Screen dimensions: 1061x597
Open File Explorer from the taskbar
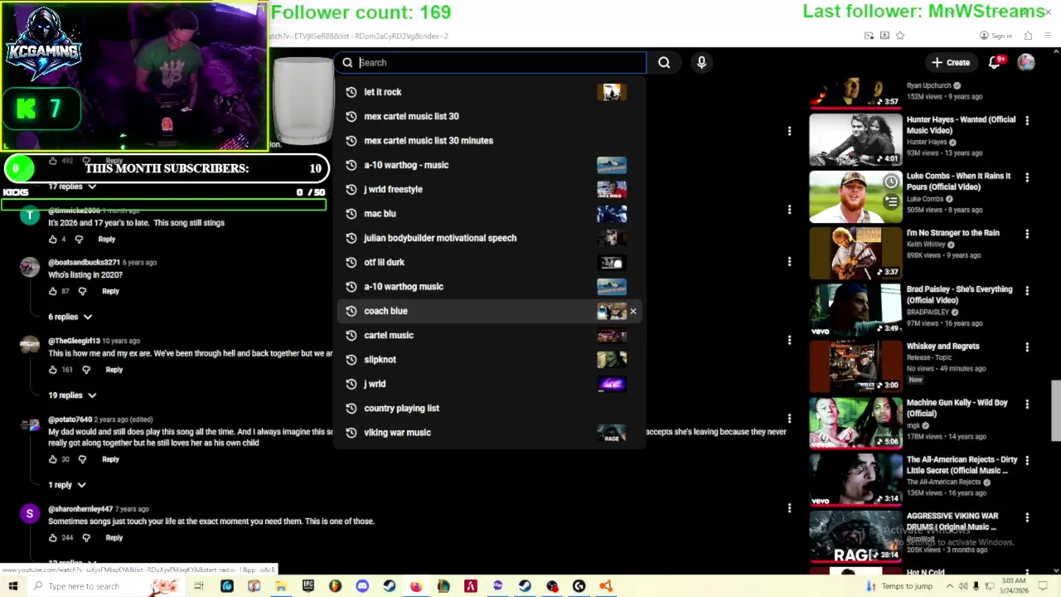281,586
